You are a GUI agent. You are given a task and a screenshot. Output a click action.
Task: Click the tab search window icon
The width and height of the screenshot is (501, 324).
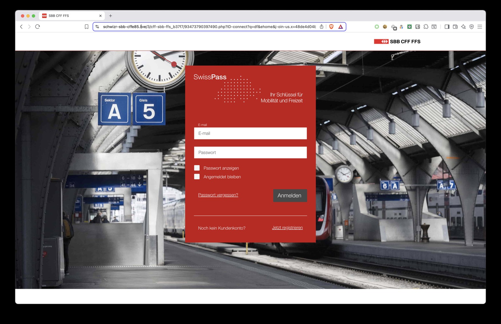coord(434,27)
